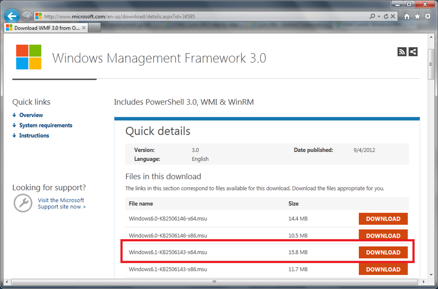Image resolution: width=438 pixels, height=289 pixels.
Task: Refresh the page with the reload icon
Action: [386, 16]
